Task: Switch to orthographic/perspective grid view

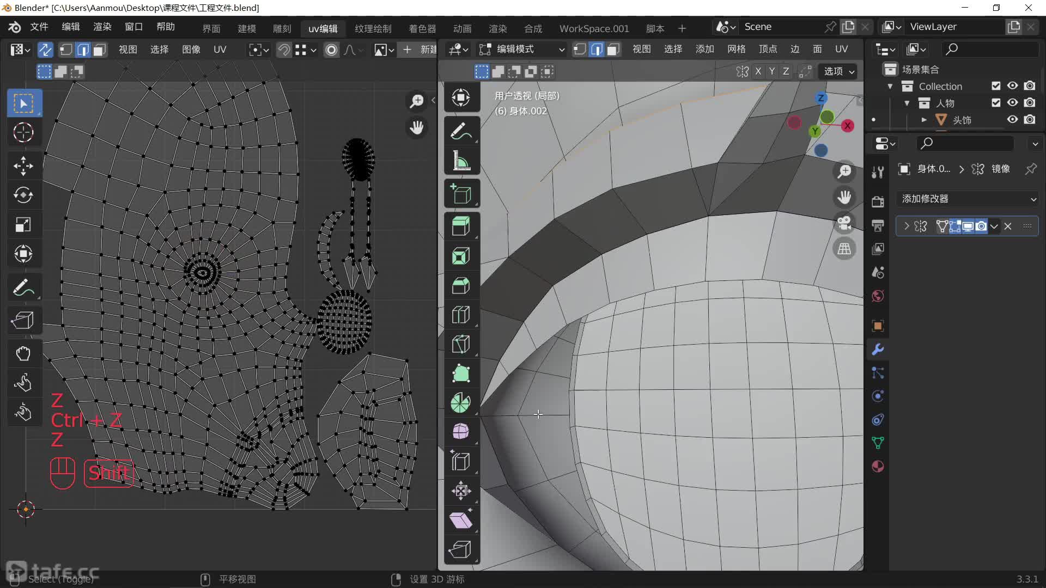Action: pos(844,249)
